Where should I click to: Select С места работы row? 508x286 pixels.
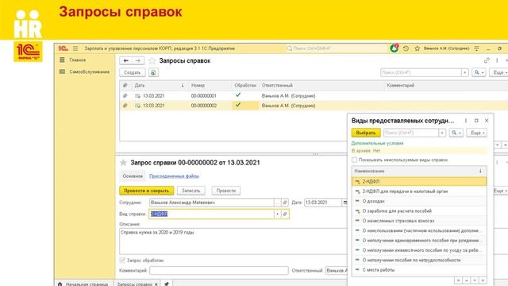419,270
